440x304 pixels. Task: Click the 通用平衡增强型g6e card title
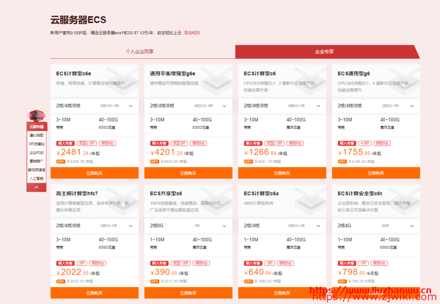173,74
